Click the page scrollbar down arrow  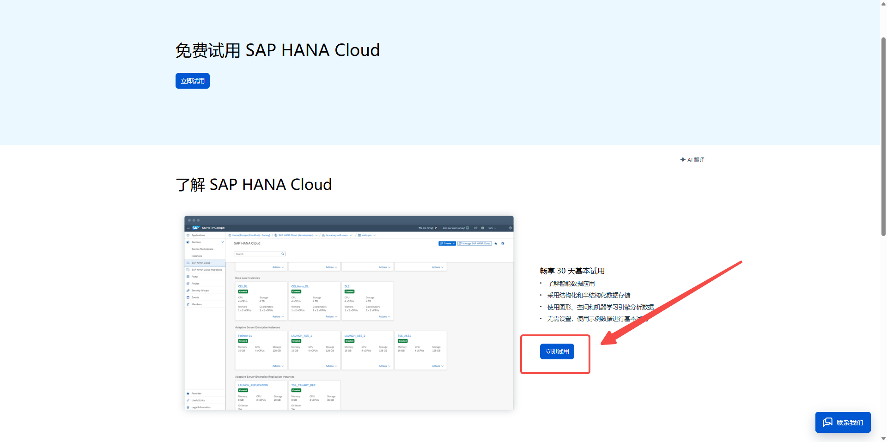tap(883, 438)
